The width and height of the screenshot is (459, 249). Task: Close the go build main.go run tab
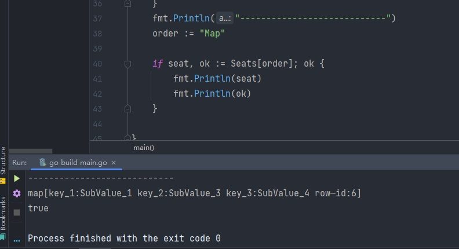114,163
